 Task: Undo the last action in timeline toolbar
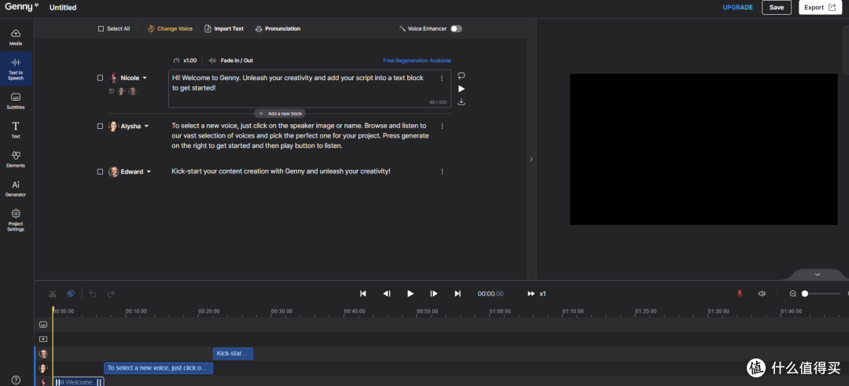point(93,293)
